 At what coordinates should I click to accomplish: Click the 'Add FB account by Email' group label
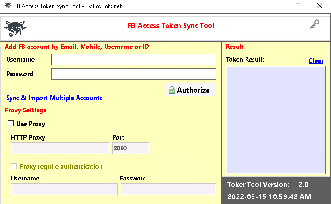[77, 47]
